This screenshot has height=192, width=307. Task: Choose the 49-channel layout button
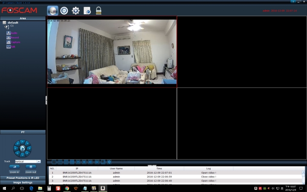click(x=90, y=162)
